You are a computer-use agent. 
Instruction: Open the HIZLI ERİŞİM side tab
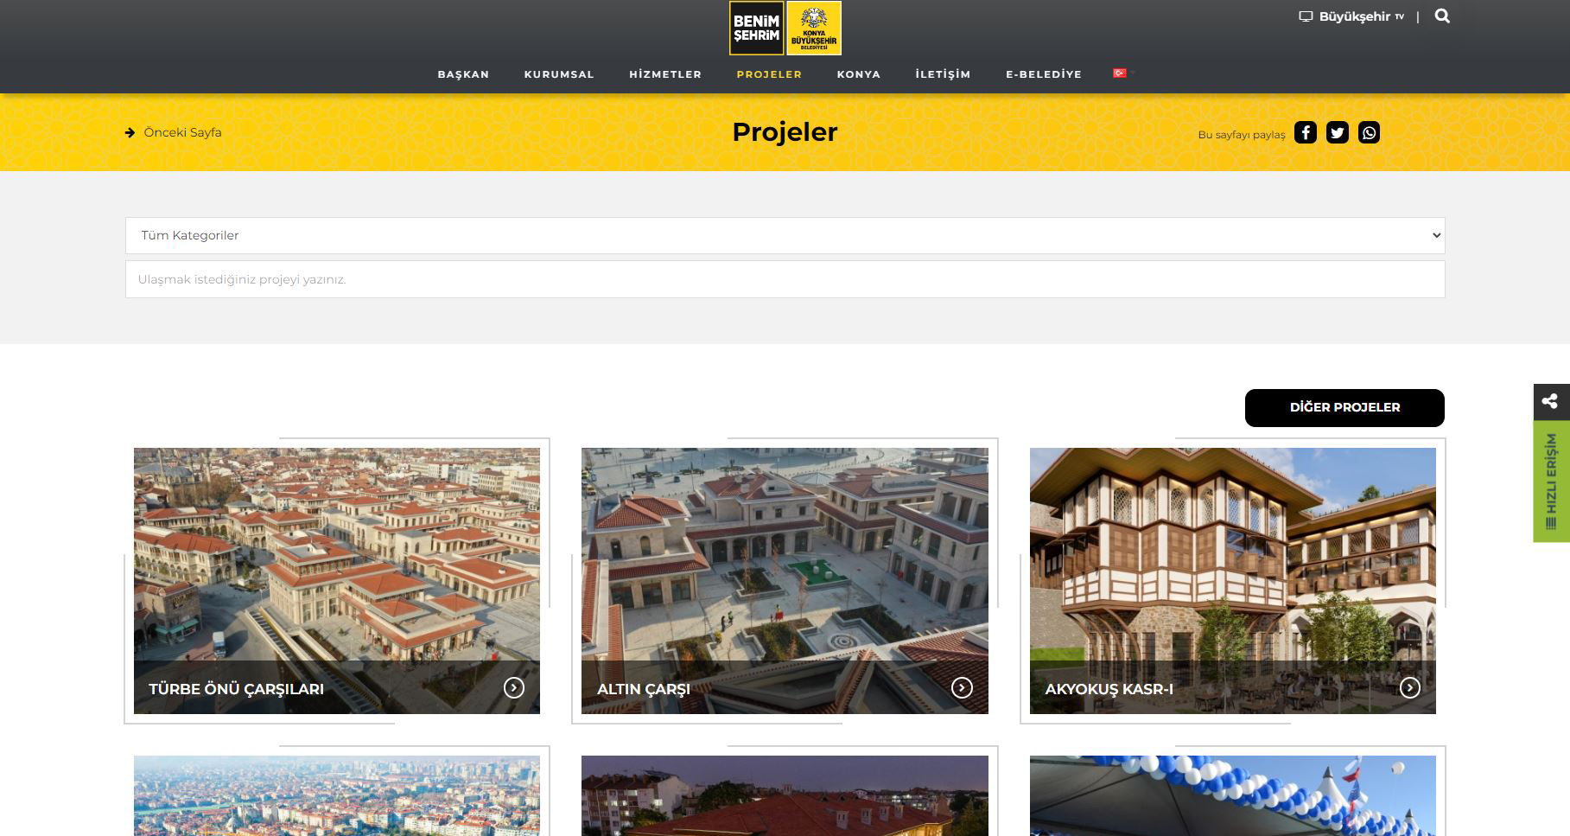[1551, 481]
